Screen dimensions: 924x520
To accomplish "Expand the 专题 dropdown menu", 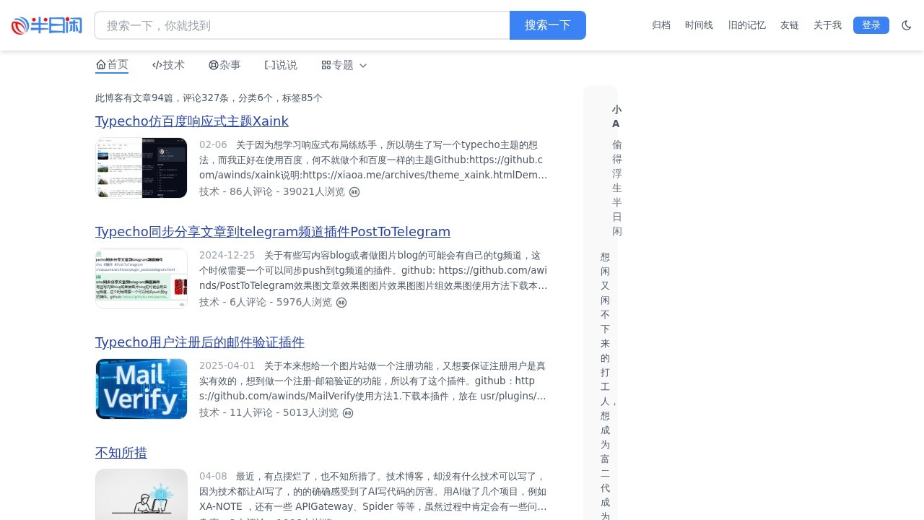I will 344,65.
